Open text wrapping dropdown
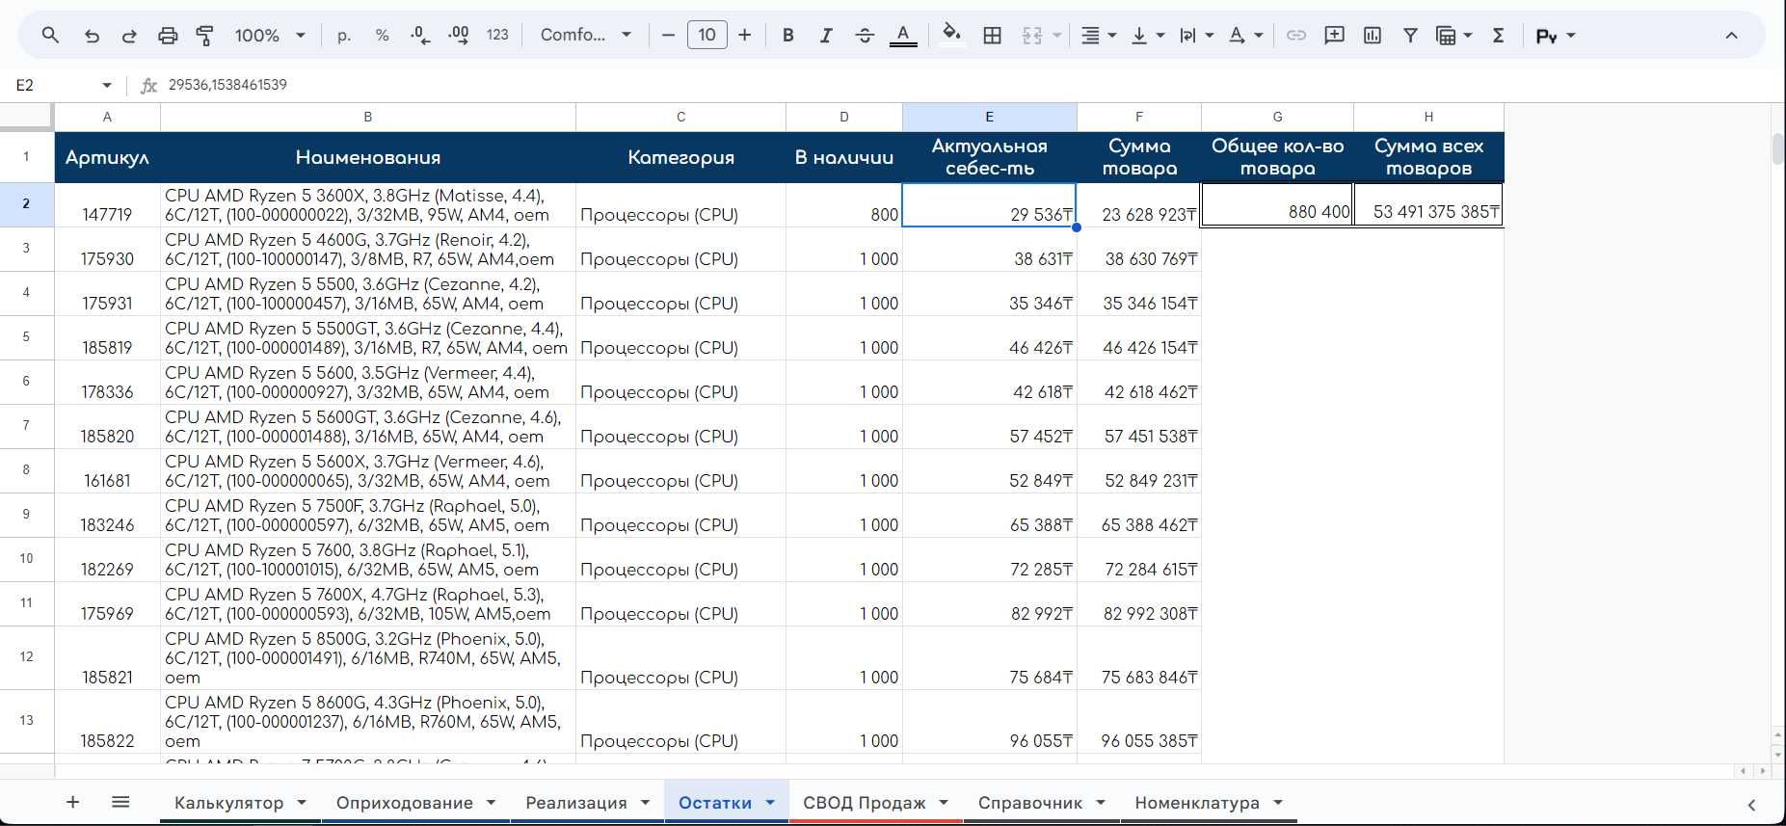Viewport: 1786px width, 826px height. click(1196, 35)
